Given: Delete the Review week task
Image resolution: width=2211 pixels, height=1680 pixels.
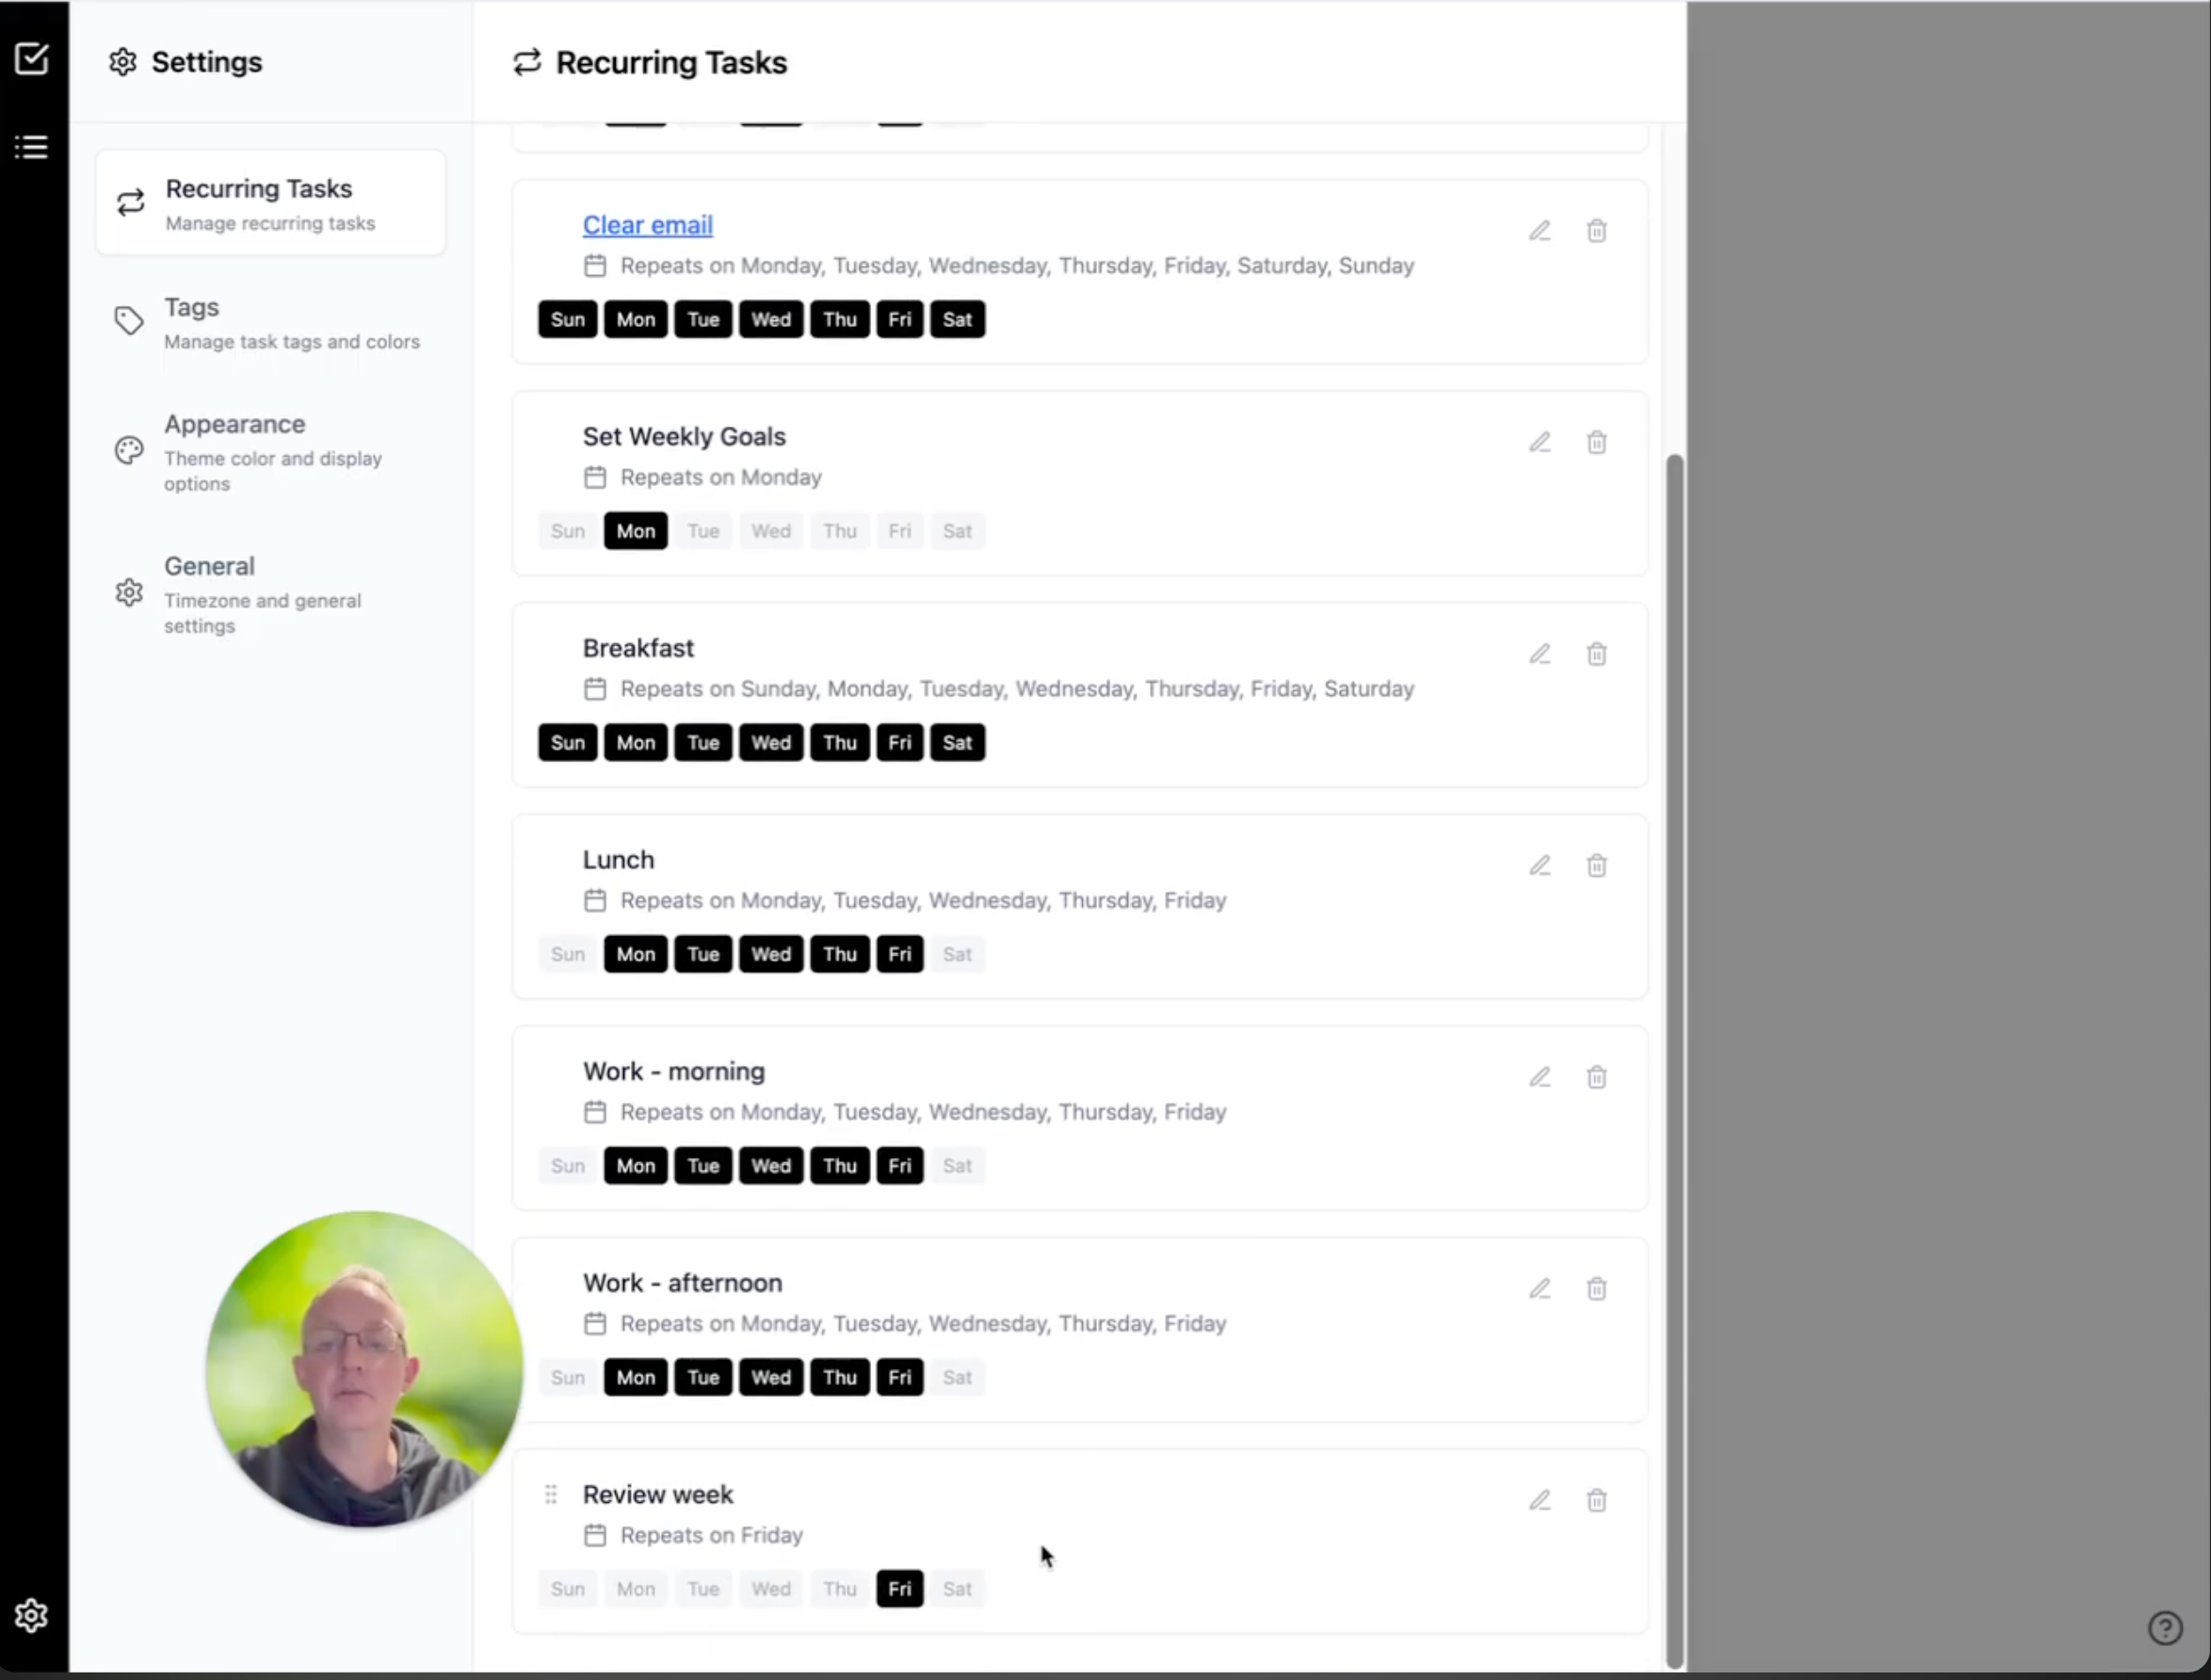Looking at the screenshot, I should (1596, 1500).
